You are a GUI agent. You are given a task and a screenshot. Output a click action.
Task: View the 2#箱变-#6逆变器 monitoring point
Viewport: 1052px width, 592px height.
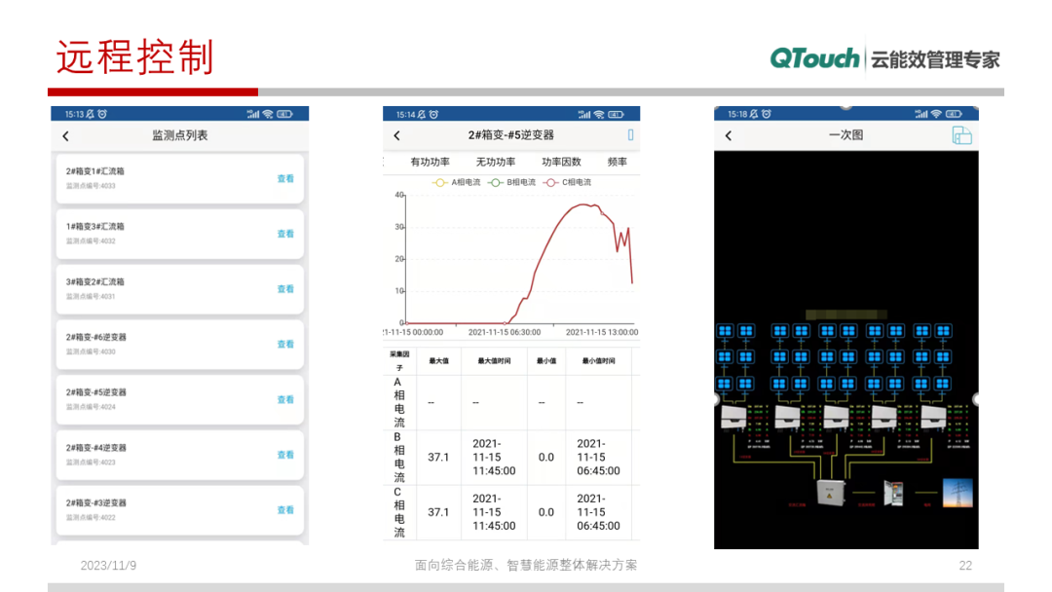285,344
